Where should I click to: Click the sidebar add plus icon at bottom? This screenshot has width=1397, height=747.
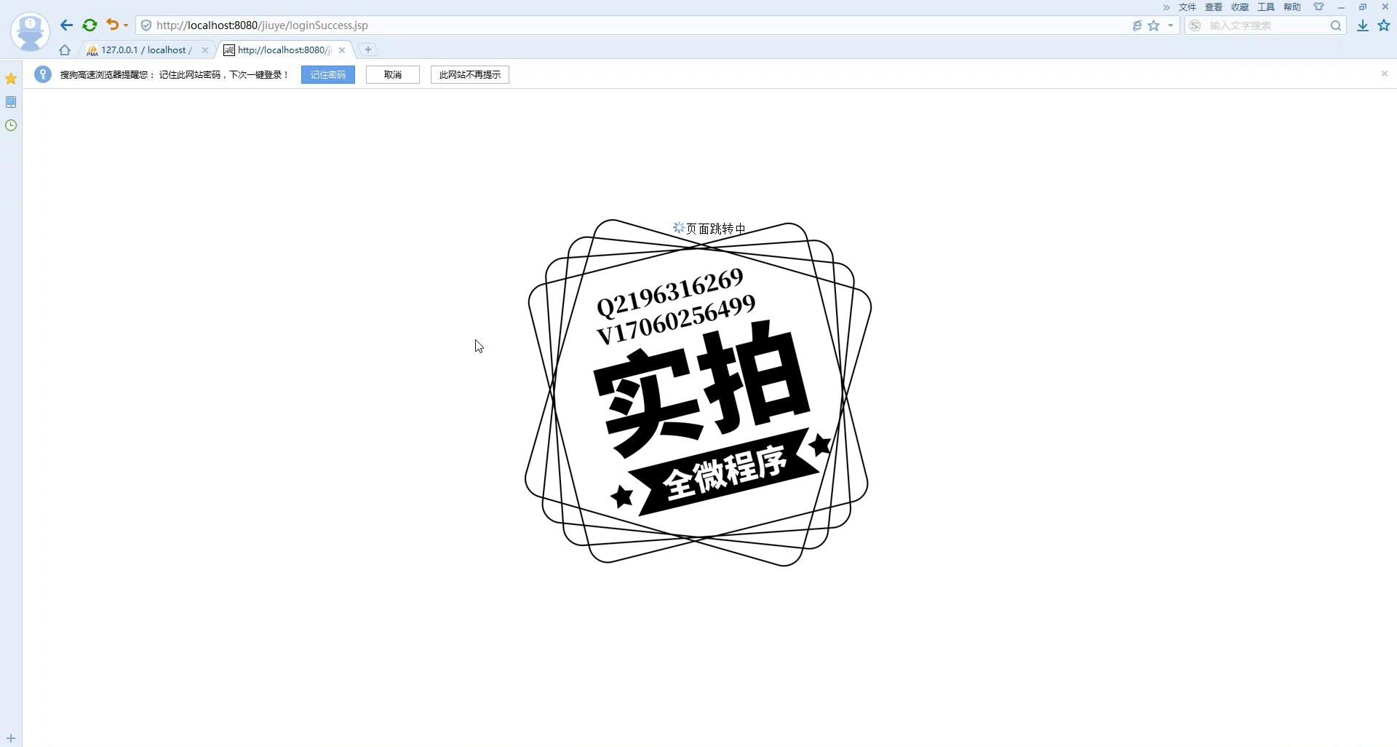pos(11,738)
